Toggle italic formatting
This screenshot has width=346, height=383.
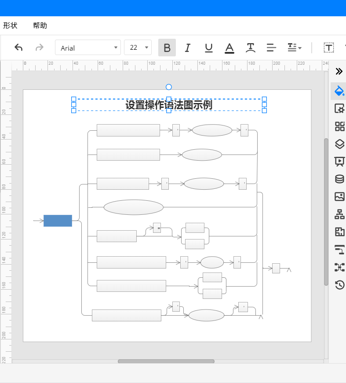point(188,48)
